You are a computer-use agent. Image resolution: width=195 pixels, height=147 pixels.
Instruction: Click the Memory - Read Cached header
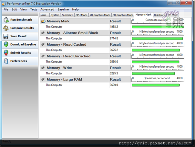(x=67, y=44)
